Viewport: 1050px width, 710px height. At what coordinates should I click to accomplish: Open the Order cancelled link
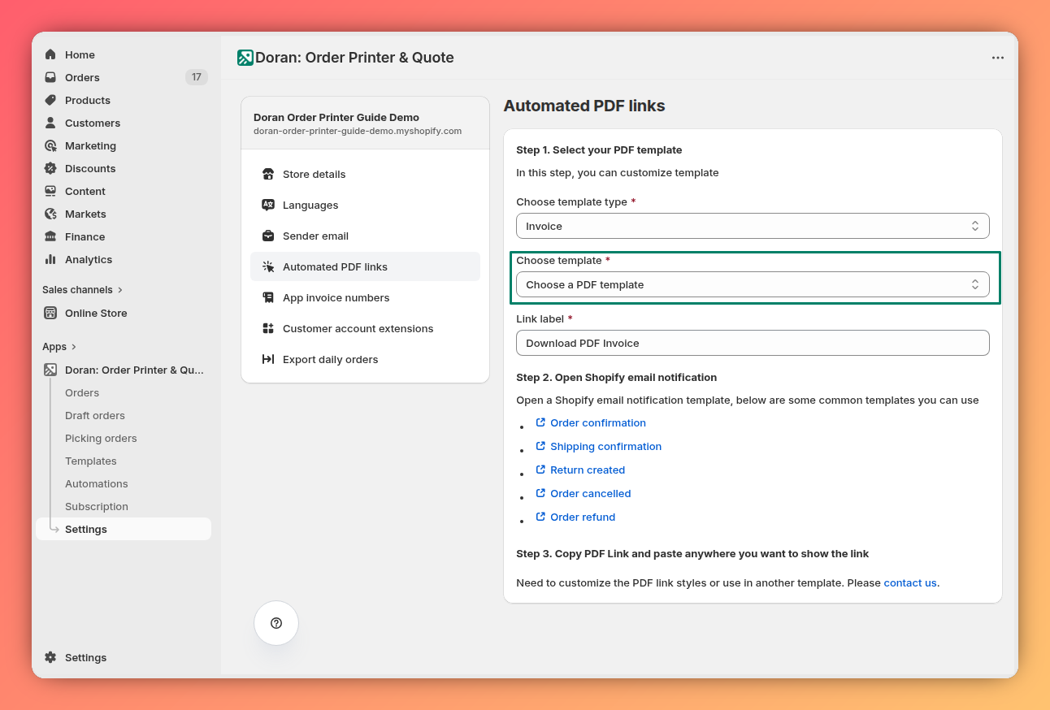tap(590, 493)
